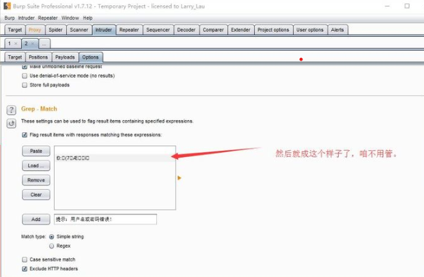This screenshot has width=424, height=277.
Task: Toggle Exclude HTTP headers checkbox
Action: (x=25, y=269)
